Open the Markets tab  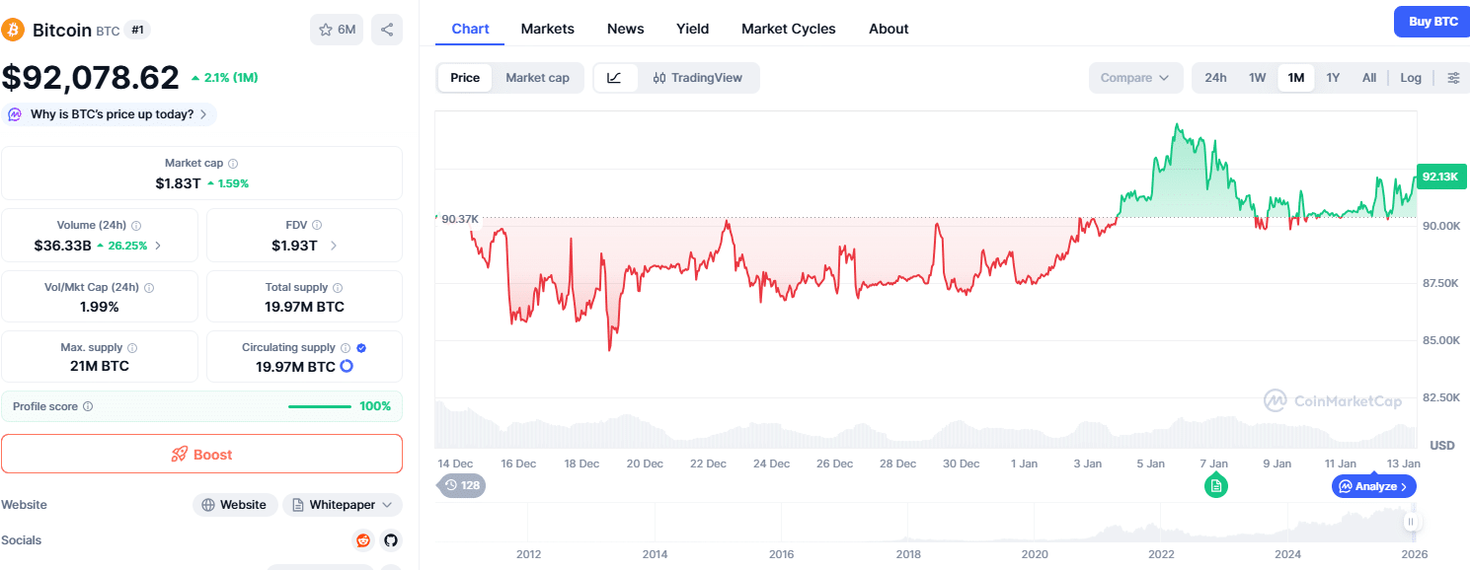click(547, 29)
